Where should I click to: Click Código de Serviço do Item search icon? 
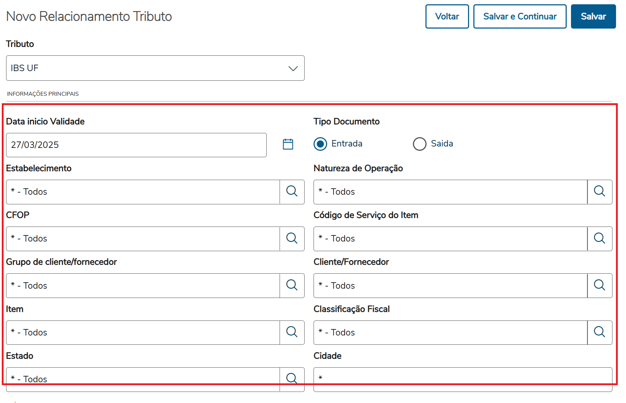pos(599,238)
